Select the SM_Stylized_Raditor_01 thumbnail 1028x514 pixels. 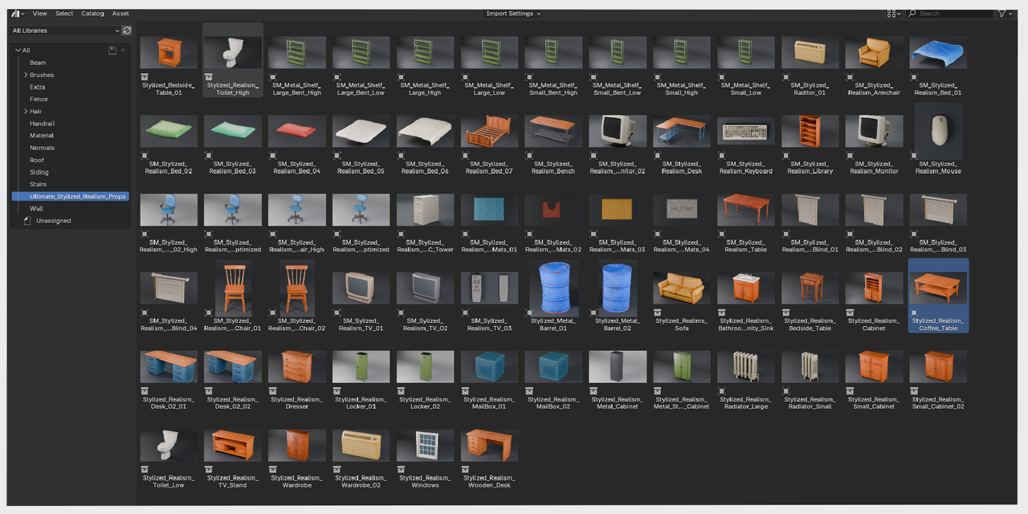coord(810,52)
